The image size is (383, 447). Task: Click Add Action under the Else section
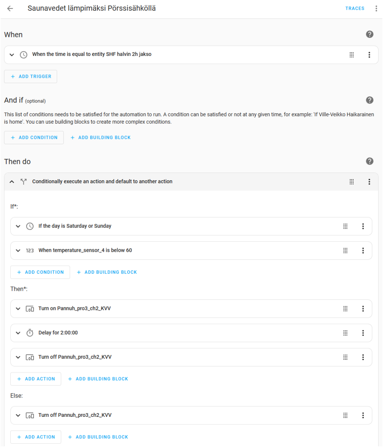36,437
